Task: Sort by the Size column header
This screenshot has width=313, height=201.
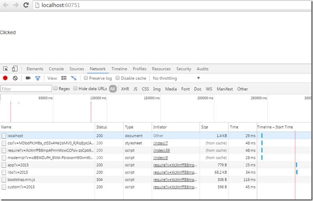Action: click(x=214, y=127)
